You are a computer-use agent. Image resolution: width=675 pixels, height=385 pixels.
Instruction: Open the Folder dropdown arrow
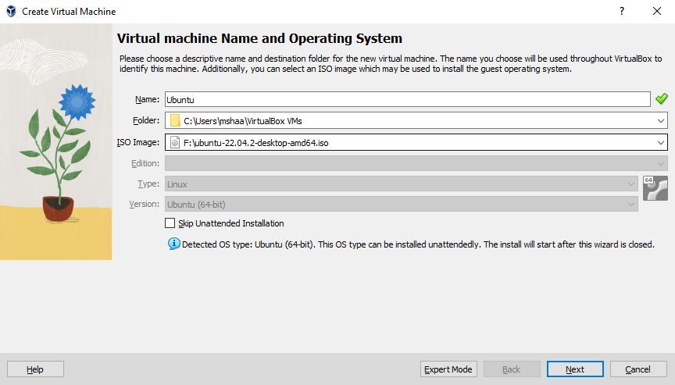(x=661, y=121)
